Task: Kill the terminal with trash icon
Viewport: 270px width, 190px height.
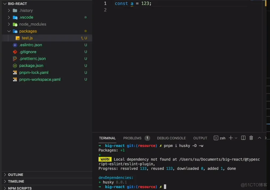Action: point(251,138)
